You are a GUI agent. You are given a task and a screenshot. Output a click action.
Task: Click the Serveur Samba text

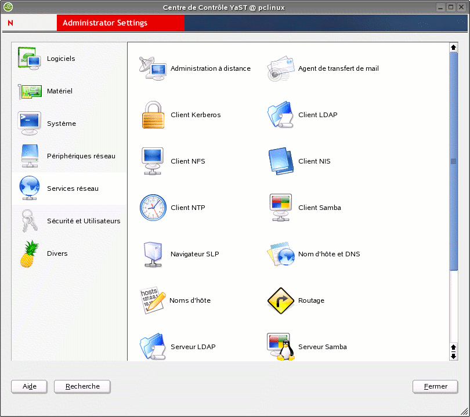pyautogui.click(x=323, y=347)
